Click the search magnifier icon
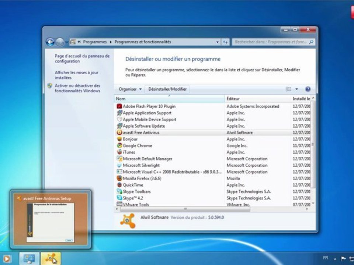This screenshot has width=354, height=265. pos(311,42)
